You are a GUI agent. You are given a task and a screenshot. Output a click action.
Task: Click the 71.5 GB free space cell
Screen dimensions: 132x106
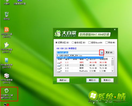103,68
